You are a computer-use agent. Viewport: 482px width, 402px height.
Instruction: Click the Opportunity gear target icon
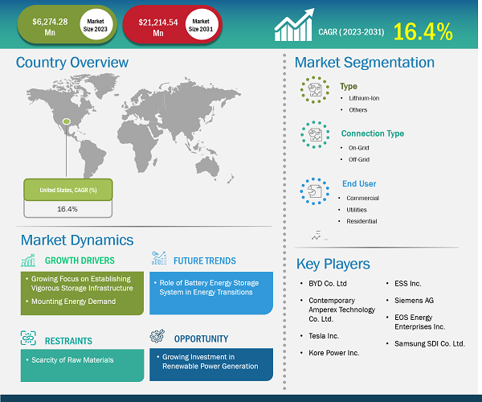point(157,336)
